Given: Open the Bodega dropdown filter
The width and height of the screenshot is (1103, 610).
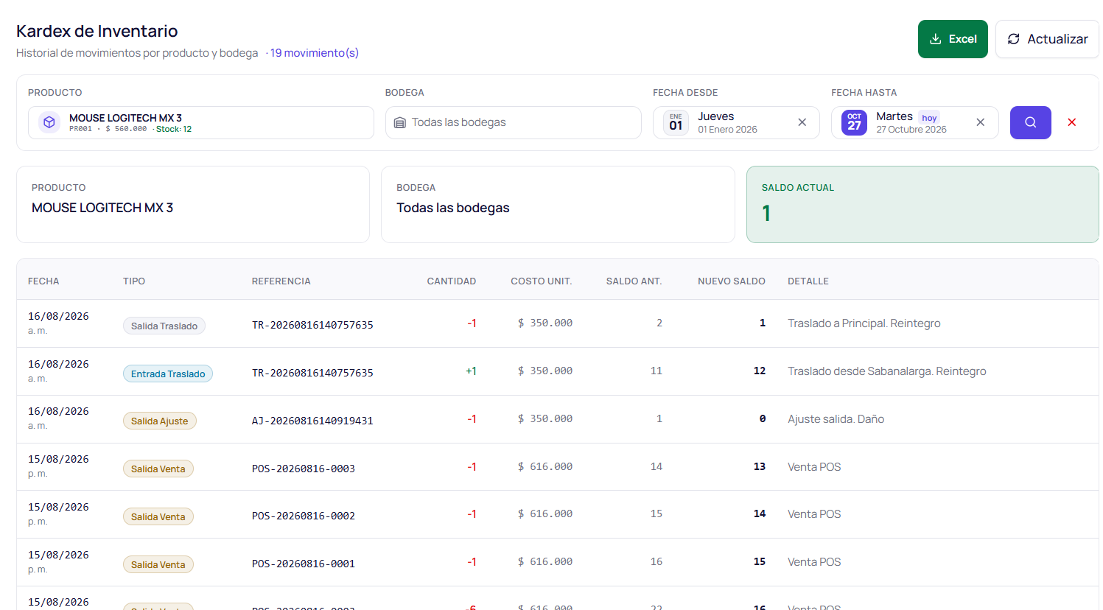Looking at the screenshot, I should pyautogui.click(x=514, y=122).
